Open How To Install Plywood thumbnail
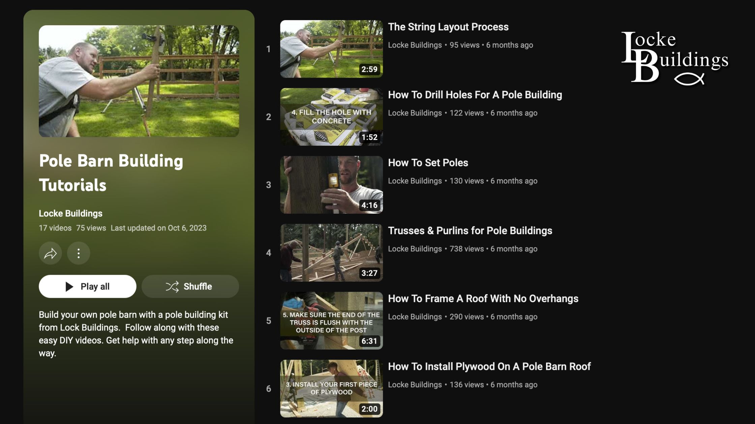Screen dimensions: 755x424 click(x=331, y=389)
